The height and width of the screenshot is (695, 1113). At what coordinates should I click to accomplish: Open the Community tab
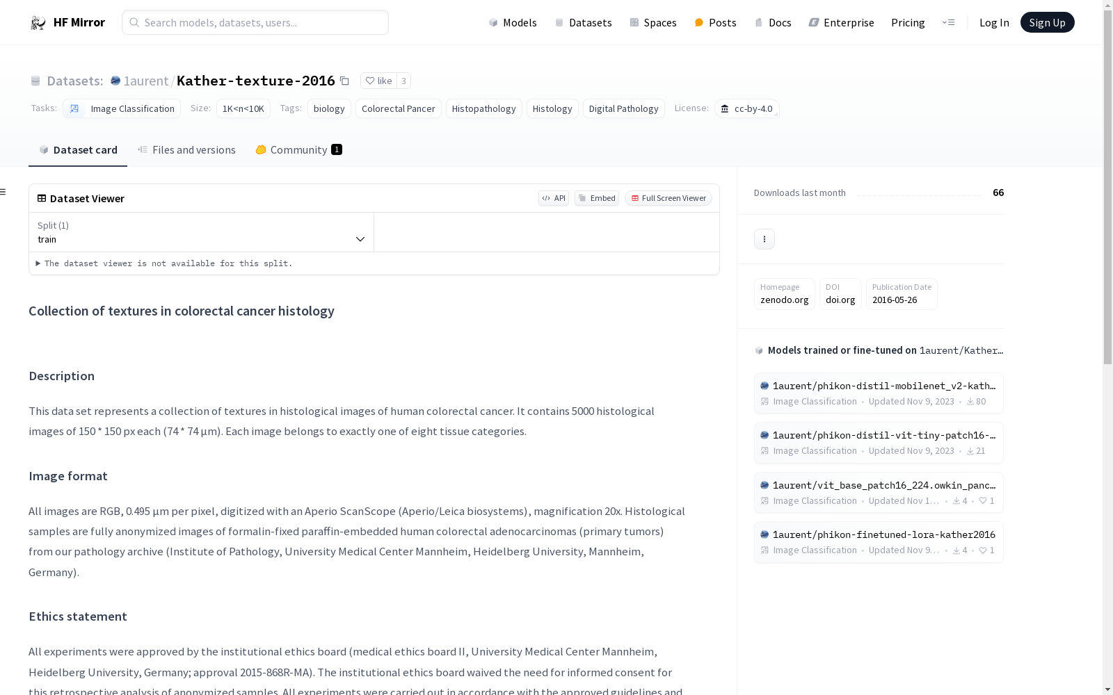(298, 149)
